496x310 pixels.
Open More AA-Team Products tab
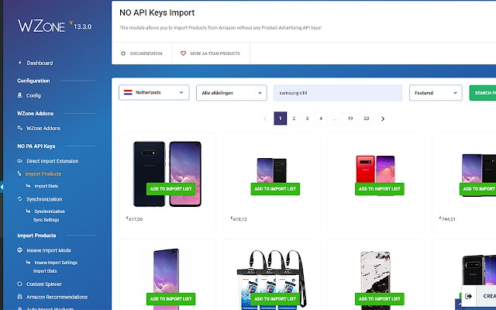212,53
